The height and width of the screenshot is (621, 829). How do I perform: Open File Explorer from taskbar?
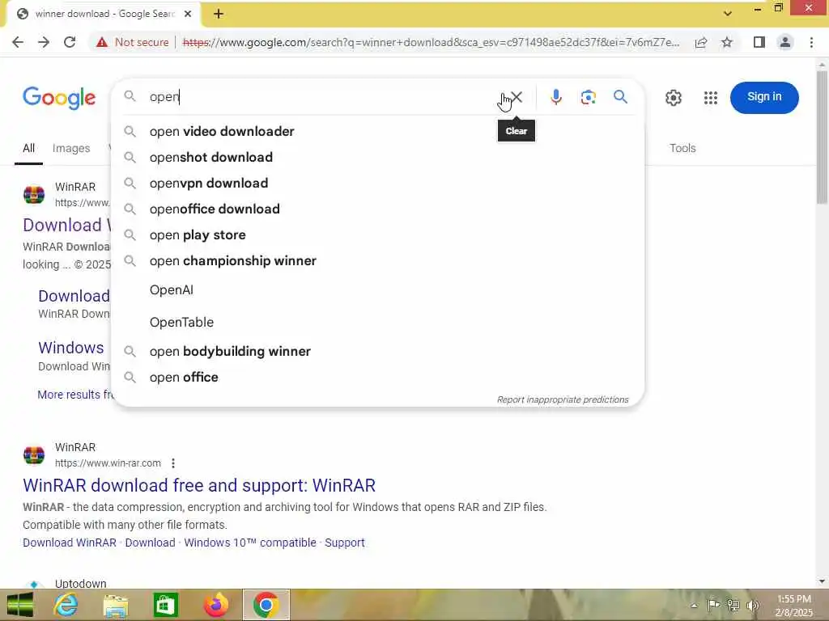click(x=115, y=605)
